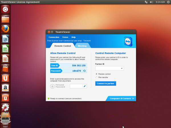Viewport: 171px width, 128px height.
Task: Click the password value x8nd79
Action: click(x=77, y=71)
